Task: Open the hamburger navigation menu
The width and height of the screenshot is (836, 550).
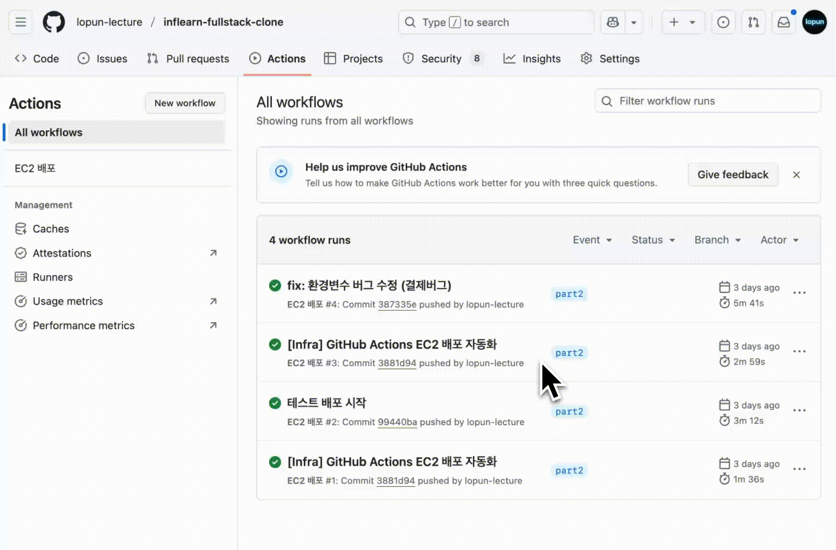Action: [x=21, y=22]
